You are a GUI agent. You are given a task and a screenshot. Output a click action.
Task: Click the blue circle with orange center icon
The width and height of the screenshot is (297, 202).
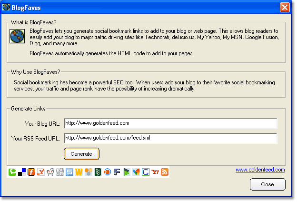tap(108, 172)
